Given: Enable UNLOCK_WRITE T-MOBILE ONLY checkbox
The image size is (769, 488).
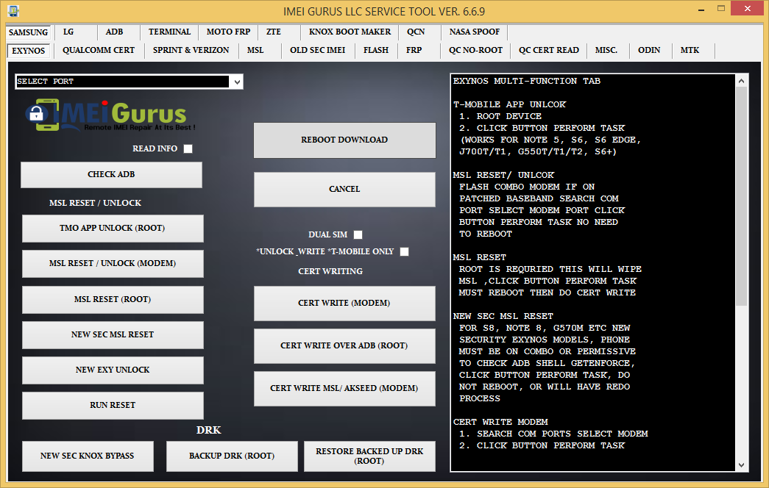Looking at the screenshot, I should pos(404,251).
